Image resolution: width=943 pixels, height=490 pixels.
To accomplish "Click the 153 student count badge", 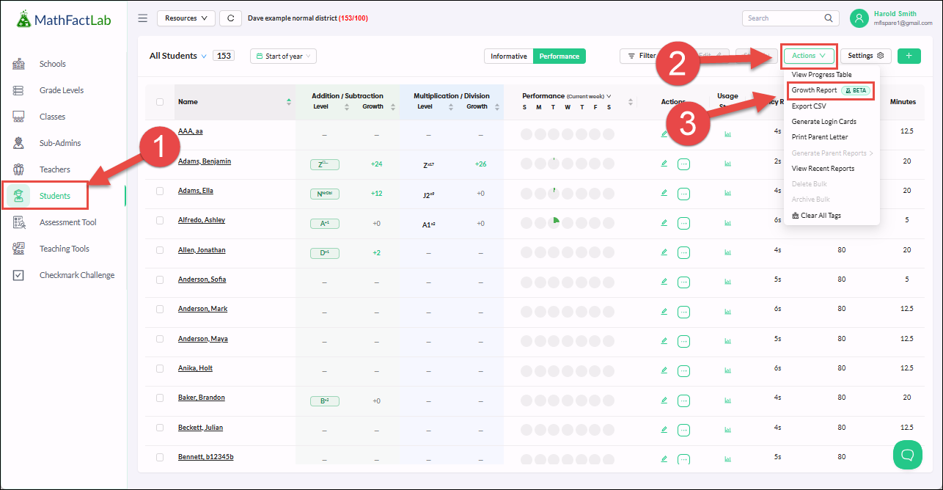I will pos(224,56).
